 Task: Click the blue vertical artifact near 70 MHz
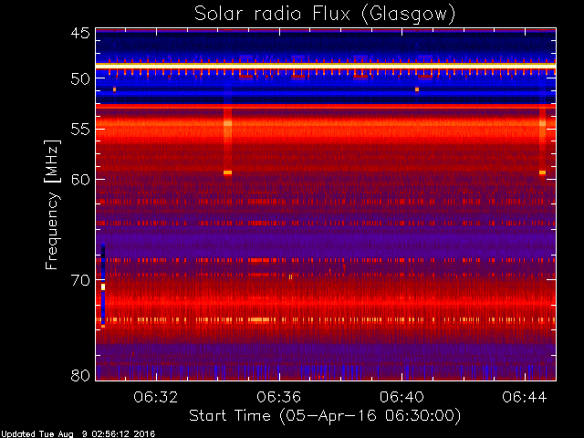pyautogui.click(x=103, y=286)
